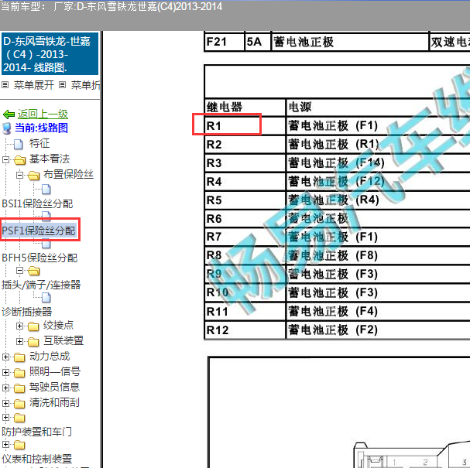The width and height of the screenshot is (470, 468).
Task: Open BSI1保险丝分配 page
Action: pos(37,204)
